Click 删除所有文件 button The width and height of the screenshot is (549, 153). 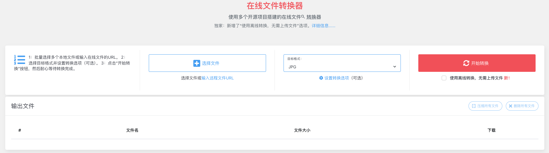(522, 106)
